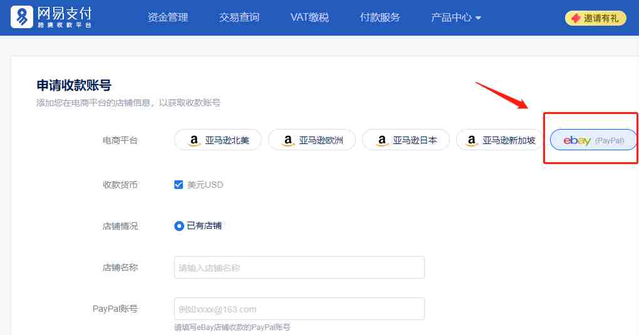Toggle the 美元USD checkbox
The height and width of the screenshot is (335, 639).
coord(179,185)
